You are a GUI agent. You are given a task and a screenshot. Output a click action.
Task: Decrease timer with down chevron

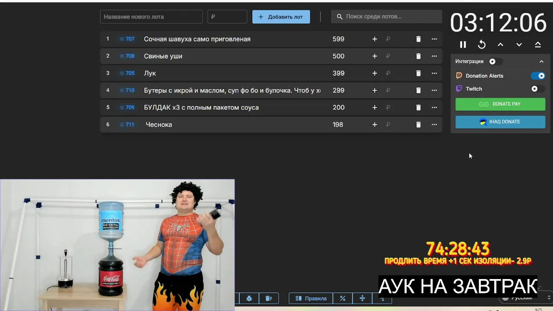tap(519, 44)
